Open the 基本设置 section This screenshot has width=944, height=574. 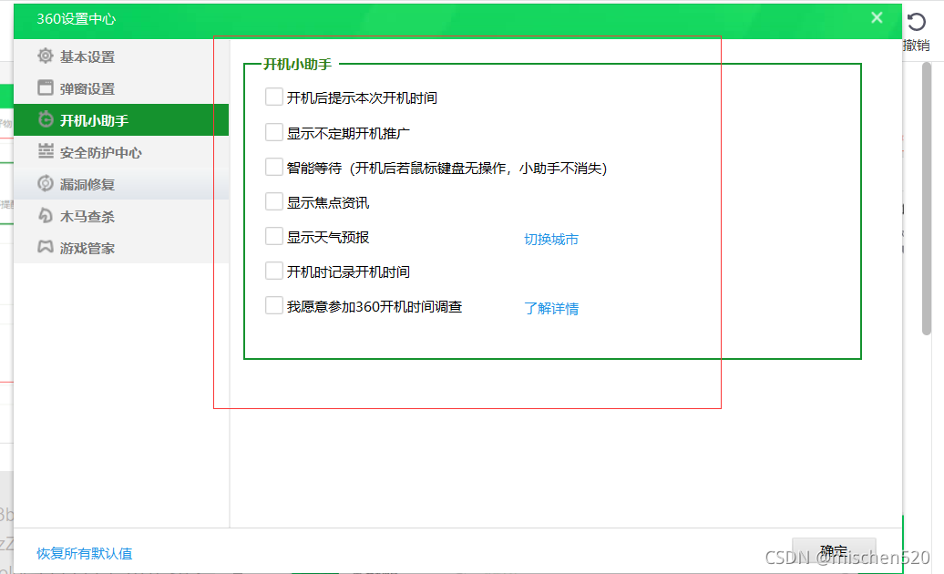(x=121, y=56)
